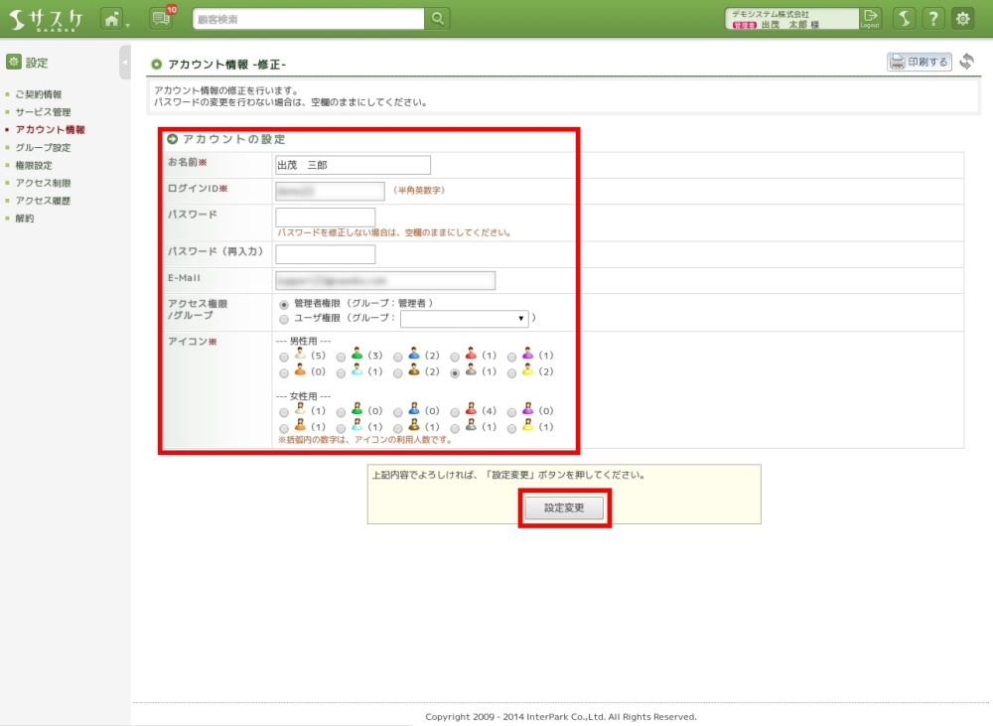Open ご契約情報 in sidebar
Viewport: 993px width, 726px height.
[x=38, y=94]
